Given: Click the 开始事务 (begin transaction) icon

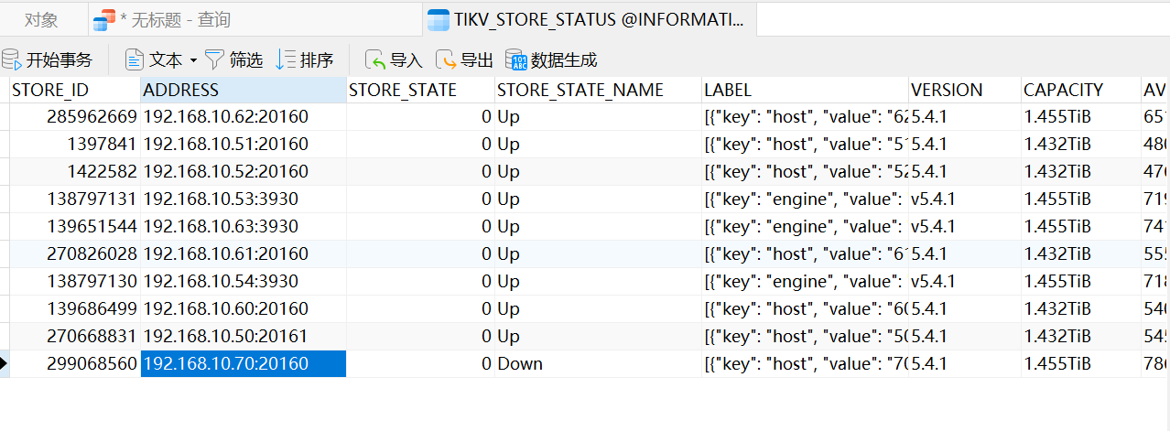Looking at the screenshot, I should (11, 60).
